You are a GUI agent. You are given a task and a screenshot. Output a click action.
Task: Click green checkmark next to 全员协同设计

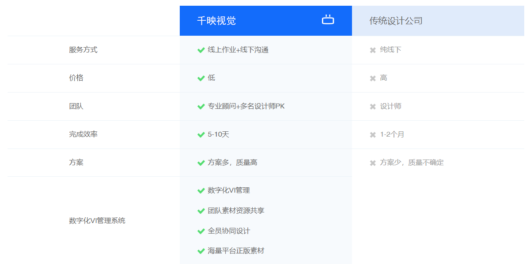(201, 231)
